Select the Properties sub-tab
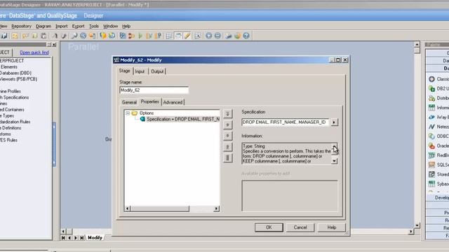 [149, 101]
